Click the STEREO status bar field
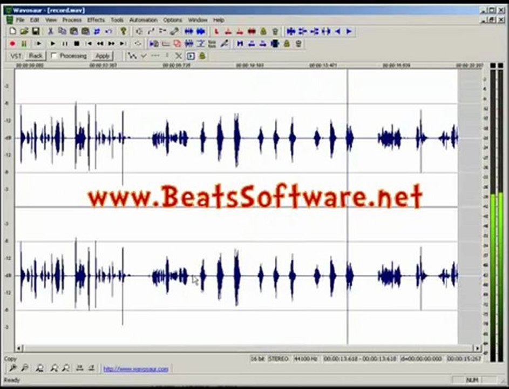The image size is (509, 389). tap(279, 359)
